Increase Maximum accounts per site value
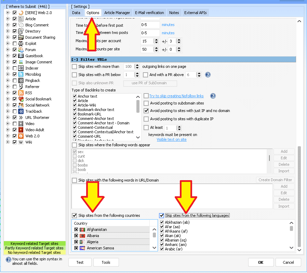 156,48
